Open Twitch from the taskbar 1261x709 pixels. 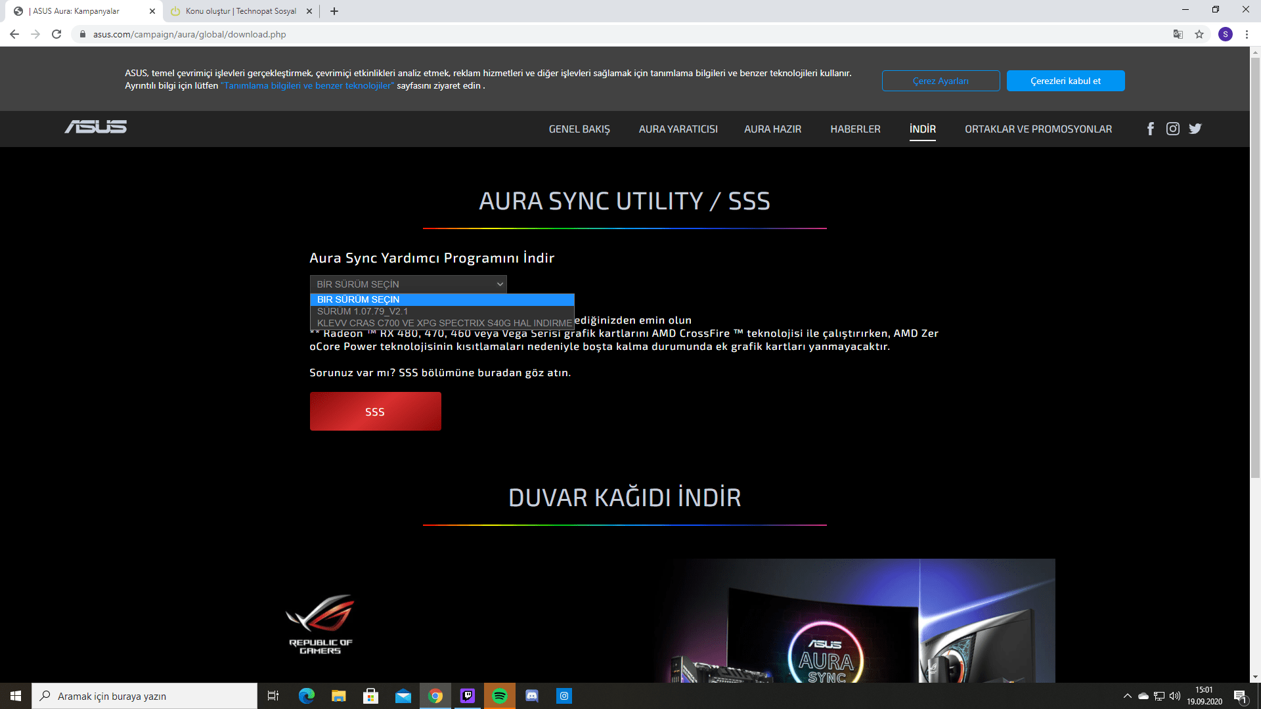(x=468, y=695)
